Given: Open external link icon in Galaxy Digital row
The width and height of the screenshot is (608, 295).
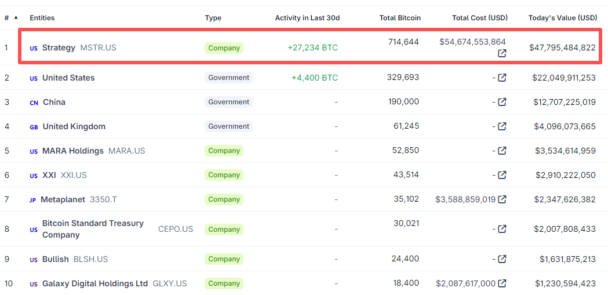Looking at the screenshot, I should point(502,283).
